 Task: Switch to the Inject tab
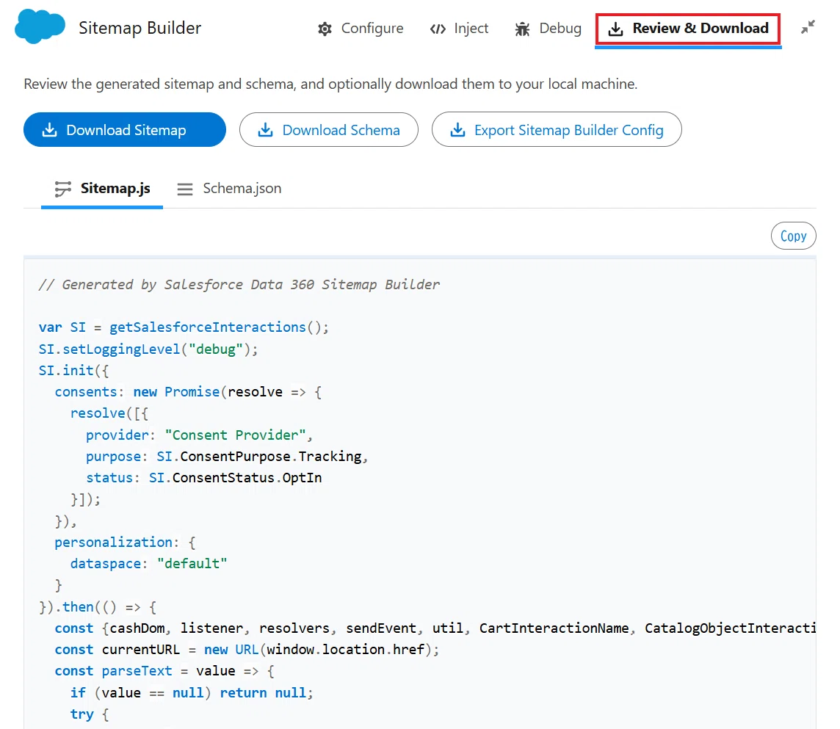[459, 29]
